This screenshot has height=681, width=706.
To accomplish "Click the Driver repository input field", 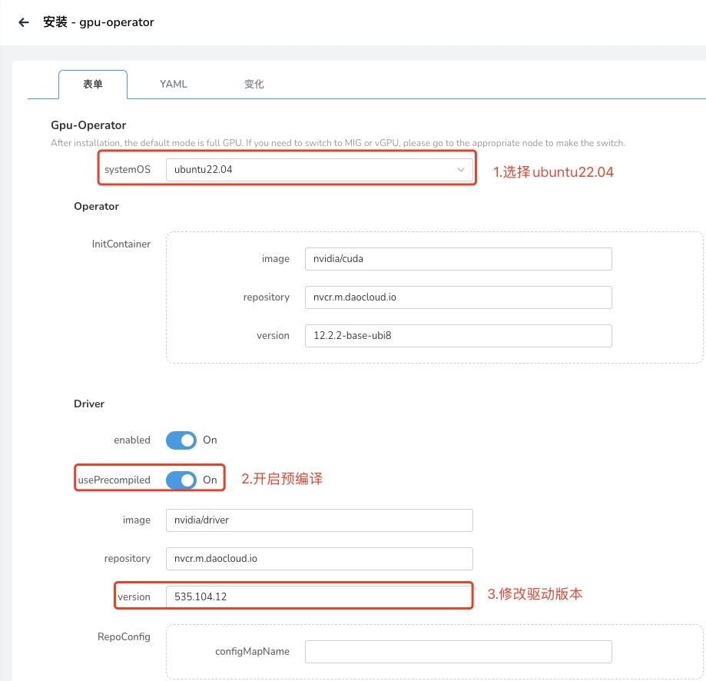I will click(319, 559).
